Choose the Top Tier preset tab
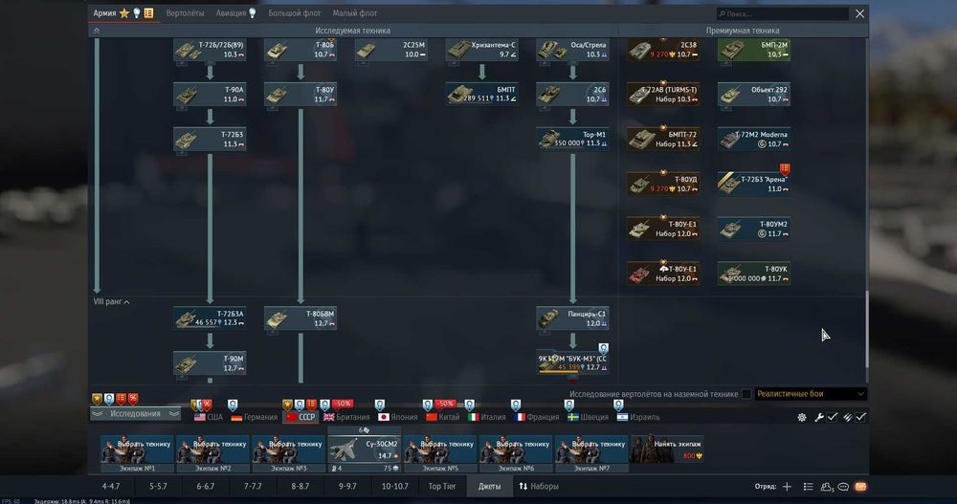The height and width of the screenshot is (504, 957). coord(442,486)
